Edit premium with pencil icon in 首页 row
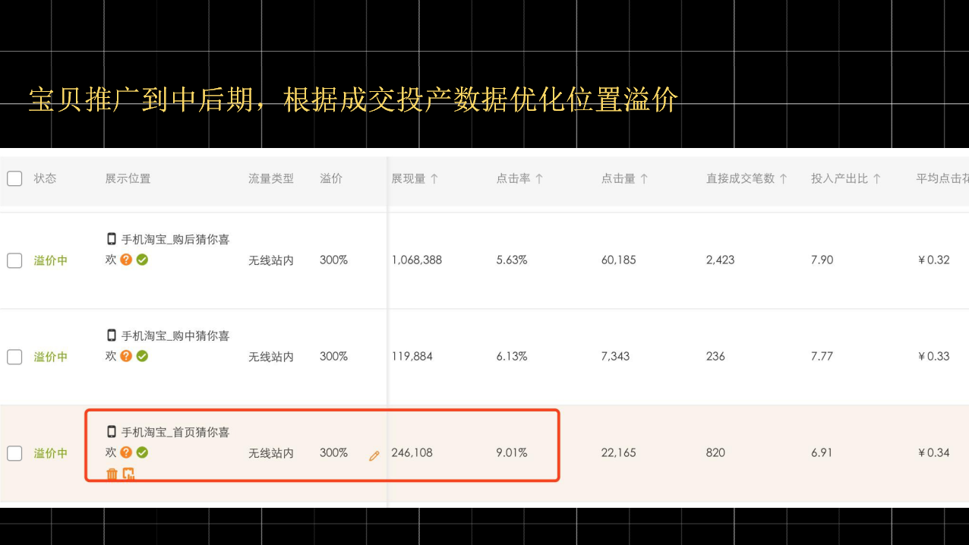Image resolution: width=969 pixels, height=545 pixels. (374, 455)
